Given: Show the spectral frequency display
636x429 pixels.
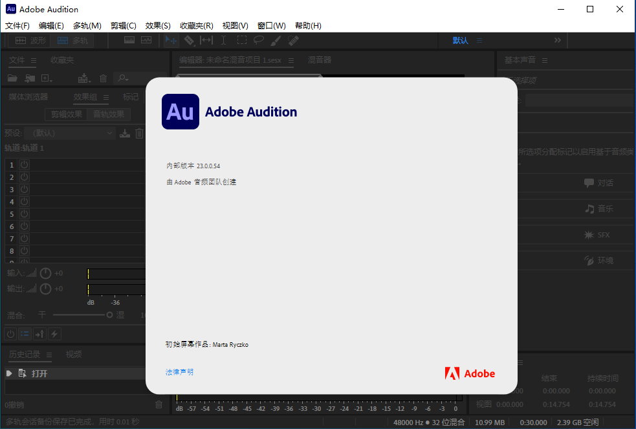Looking at the screenshot, I should (129, 40).
